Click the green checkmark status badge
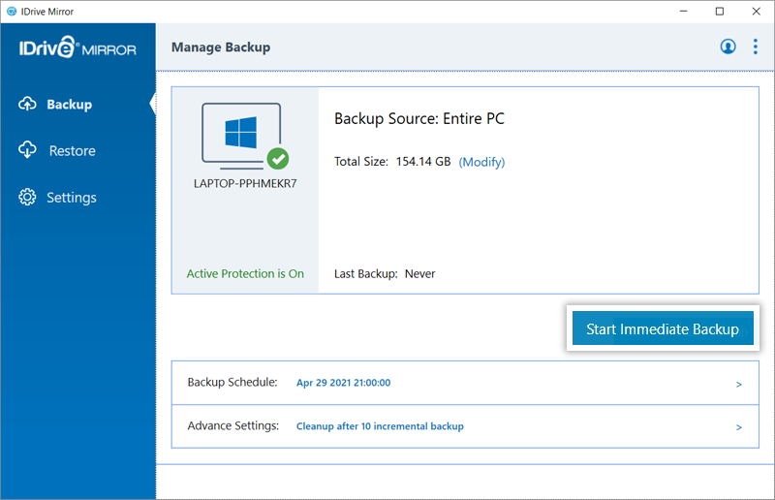The height and width of the screenshot is (500, 775). click(278, 159)
